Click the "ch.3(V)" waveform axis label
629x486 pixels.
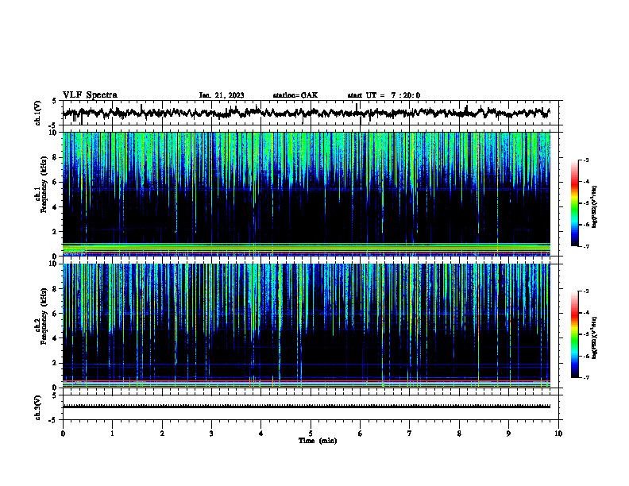coord(37,407)
